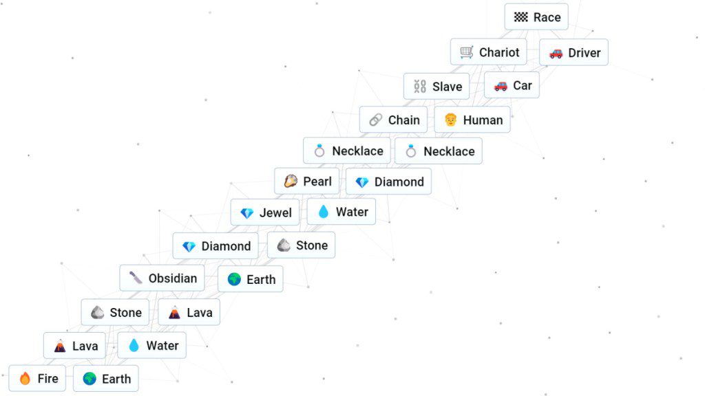Image resolution: width=705 pixels, height=396 pixels.
Task: Select the Lava element beside Fire
Action: click(x=74, y=345)
